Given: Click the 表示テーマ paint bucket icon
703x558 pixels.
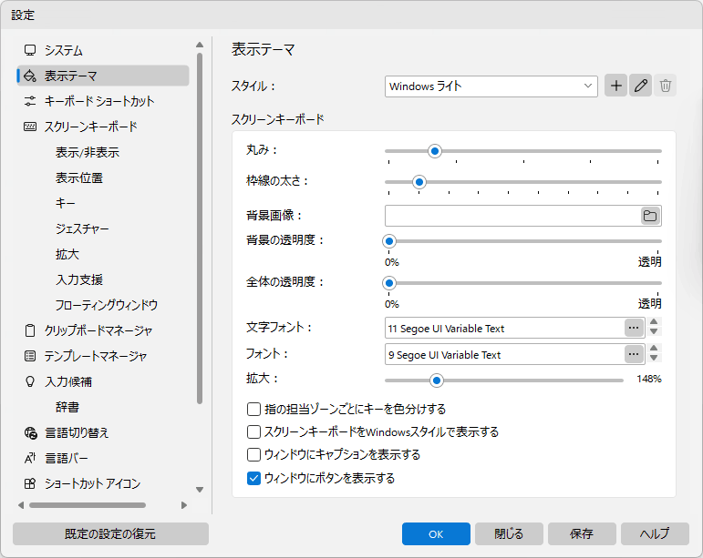Looking at the screenshot, I should pos(30,76).
